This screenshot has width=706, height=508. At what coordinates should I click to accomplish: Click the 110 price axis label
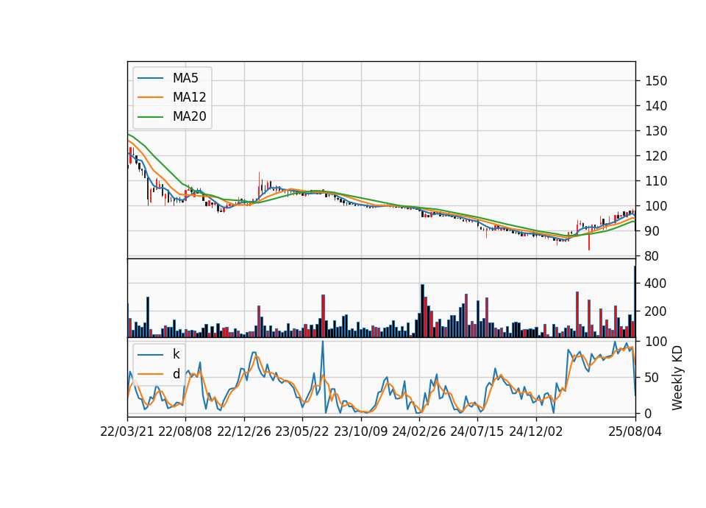(656, 181)
